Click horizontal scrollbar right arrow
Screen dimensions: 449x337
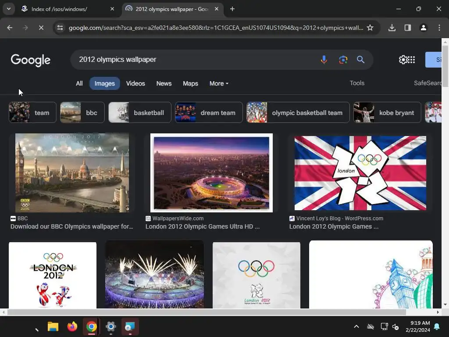click(x=438, y=312)
